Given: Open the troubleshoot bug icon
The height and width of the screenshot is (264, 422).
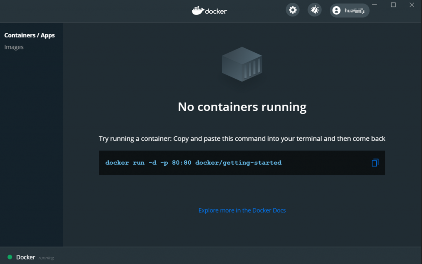Looking at the screenshot, I should tap(314, 10).
